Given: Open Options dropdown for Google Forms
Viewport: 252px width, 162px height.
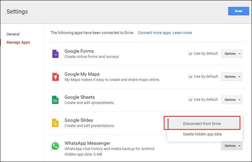Looking at the screenshot, I should [x=232, y=54].
